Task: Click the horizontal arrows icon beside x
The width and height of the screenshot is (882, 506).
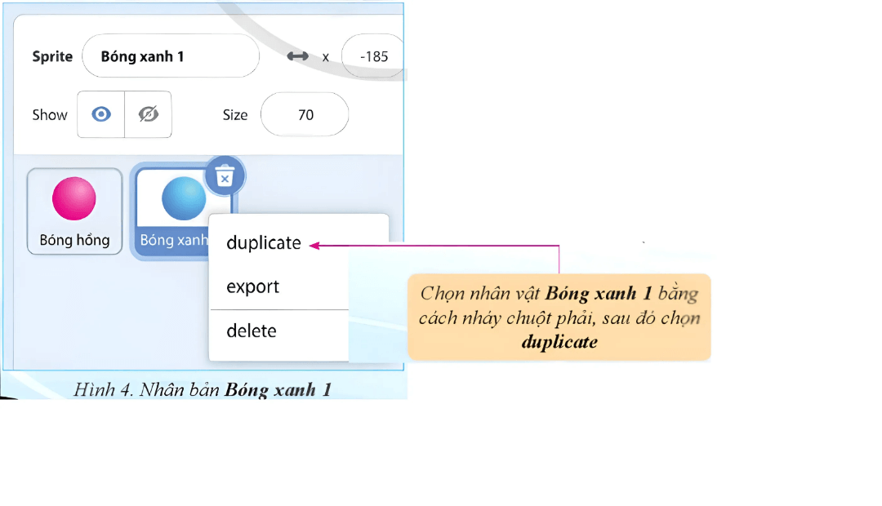Action: click(x=297, y=56)
